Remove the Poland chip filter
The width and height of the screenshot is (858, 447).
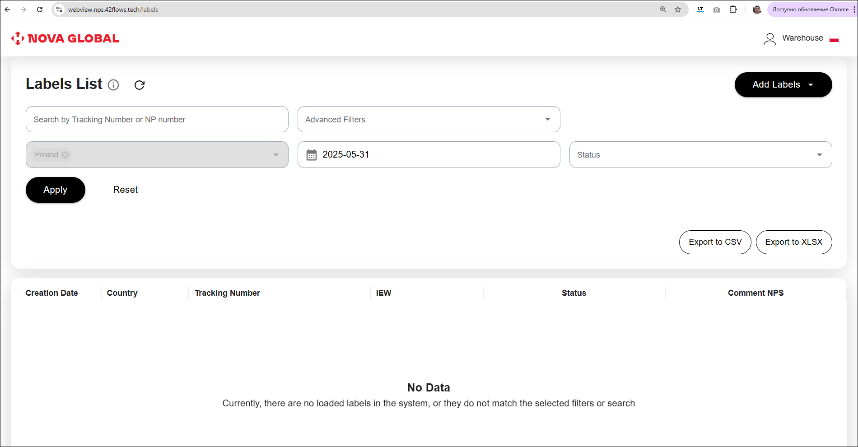pyautogui.click(x=65, y=155)
